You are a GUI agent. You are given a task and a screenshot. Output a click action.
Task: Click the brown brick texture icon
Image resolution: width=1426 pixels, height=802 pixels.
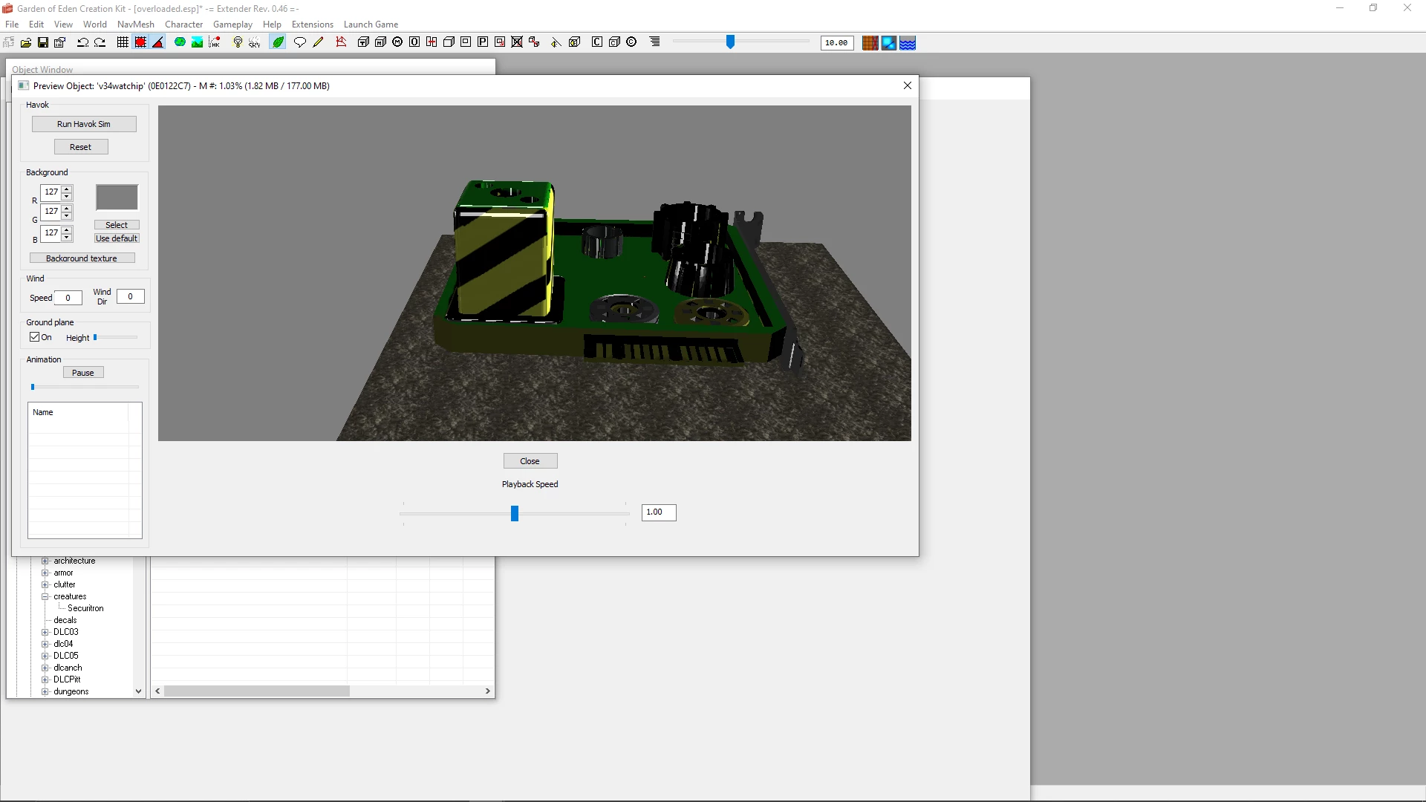[x=870, y=43]
